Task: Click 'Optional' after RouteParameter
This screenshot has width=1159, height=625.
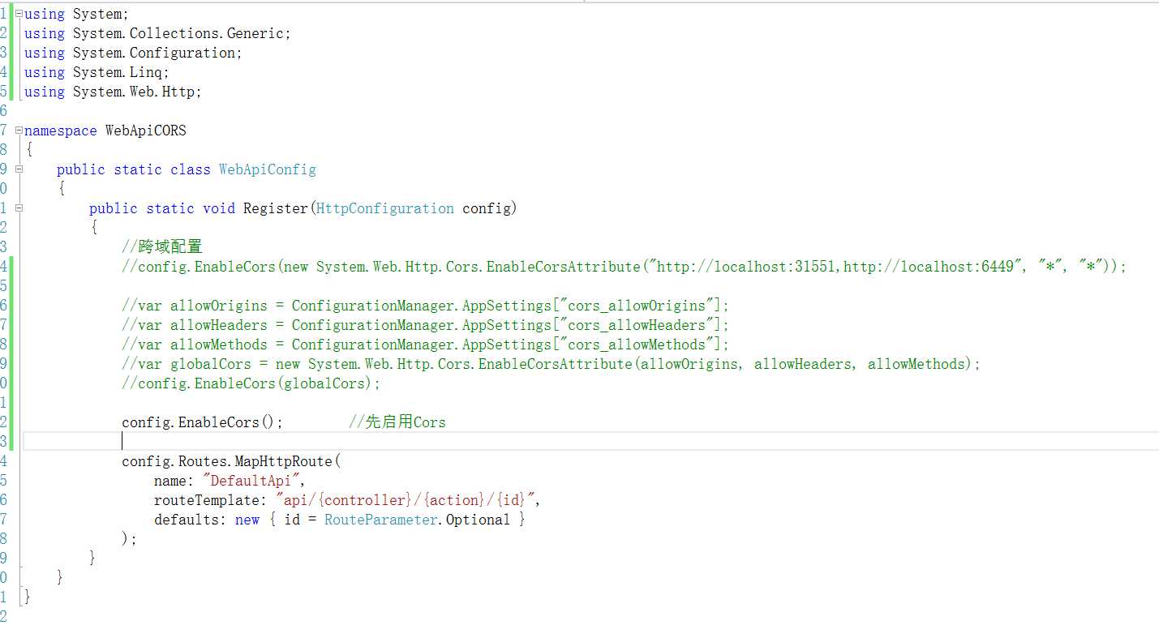Action: pos(479,520)
